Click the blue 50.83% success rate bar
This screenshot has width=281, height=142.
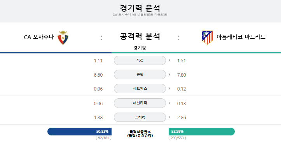pos(79,132)
